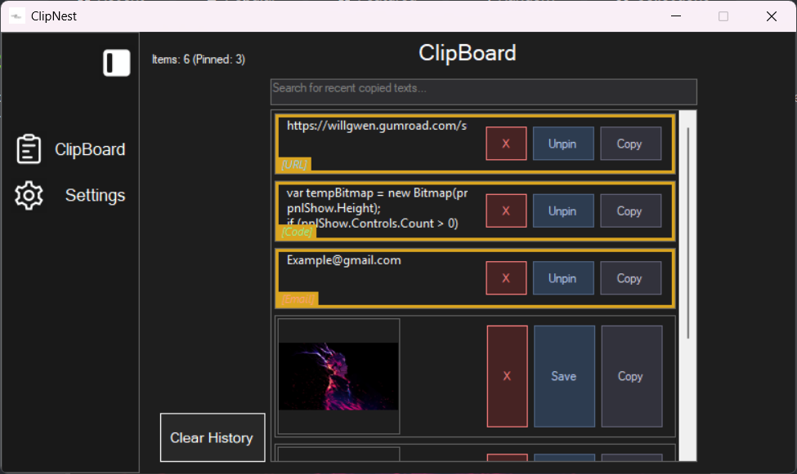Copy the Example@gmail.com address

pos(630,277)
